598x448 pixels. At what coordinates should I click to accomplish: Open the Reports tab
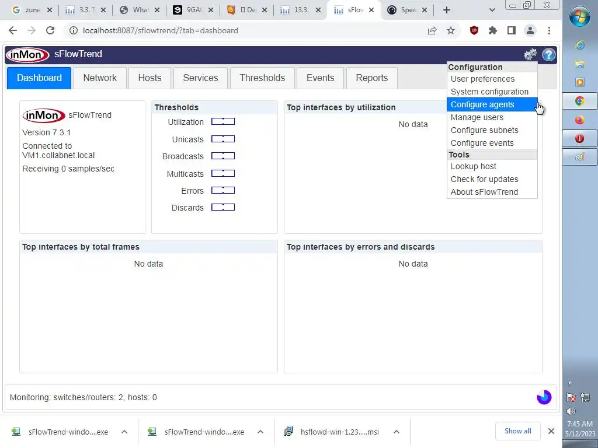372,78
